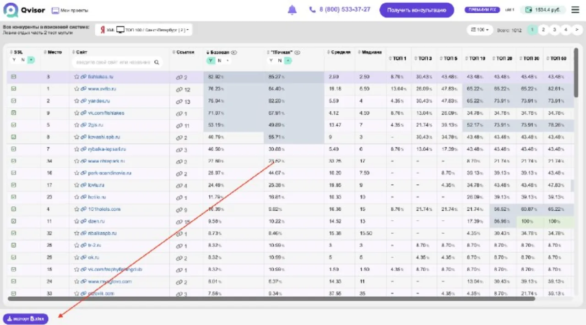Go to page 2 of results

[x=543, y=30]
